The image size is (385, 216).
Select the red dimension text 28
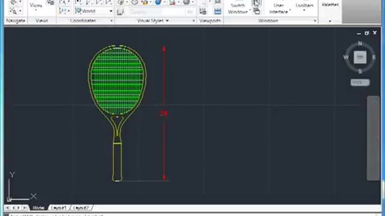pyautogui.click(x=164, y=113)
